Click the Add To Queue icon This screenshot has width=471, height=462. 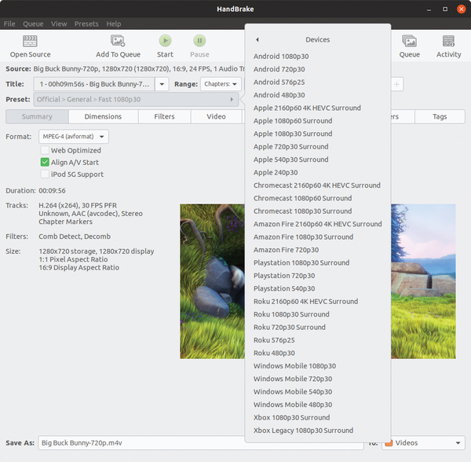118,41
